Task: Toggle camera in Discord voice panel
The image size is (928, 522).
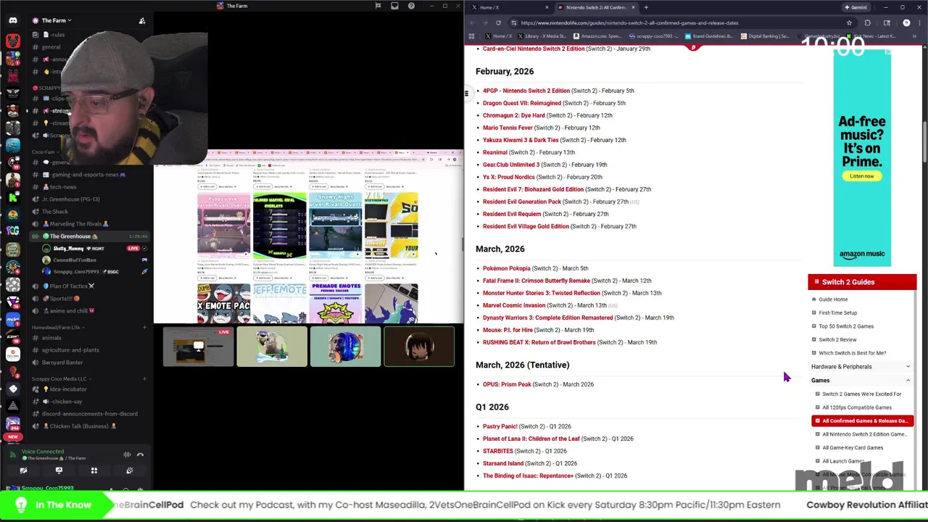Action: 23,471
